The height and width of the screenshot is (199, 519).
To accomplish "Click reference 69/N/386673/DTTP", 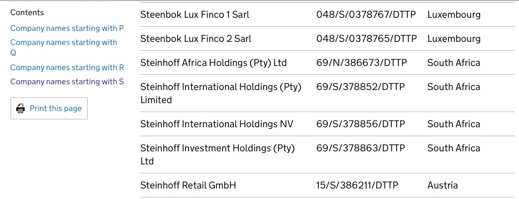I will coord(361,63).
